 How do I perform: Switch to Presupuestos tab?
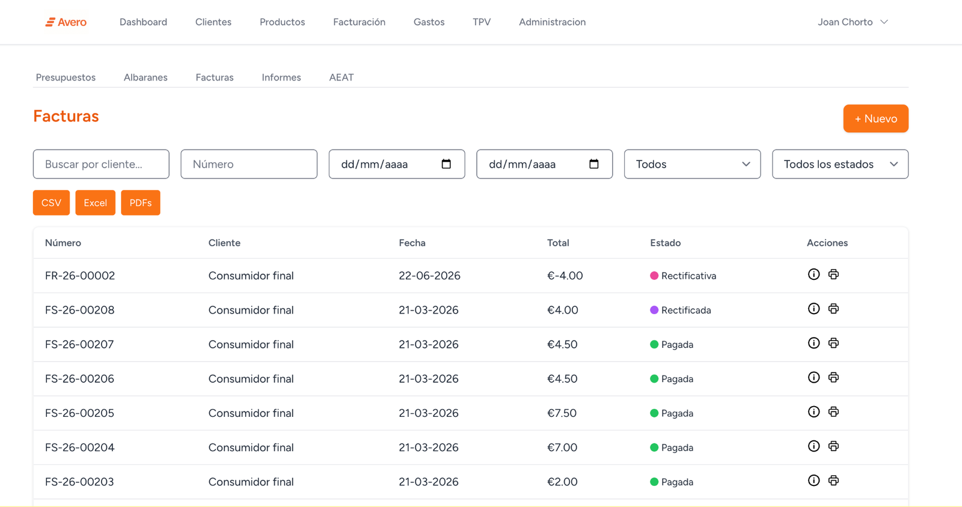coord(66,77)
